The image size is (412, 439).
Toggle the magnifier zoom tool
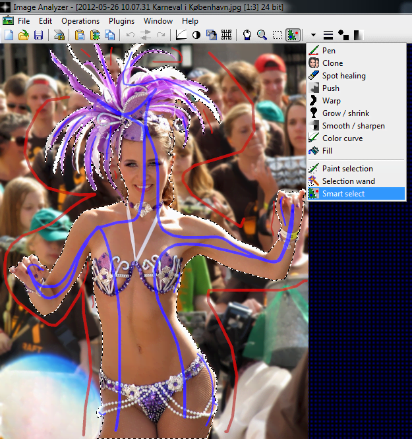(262, 35)
